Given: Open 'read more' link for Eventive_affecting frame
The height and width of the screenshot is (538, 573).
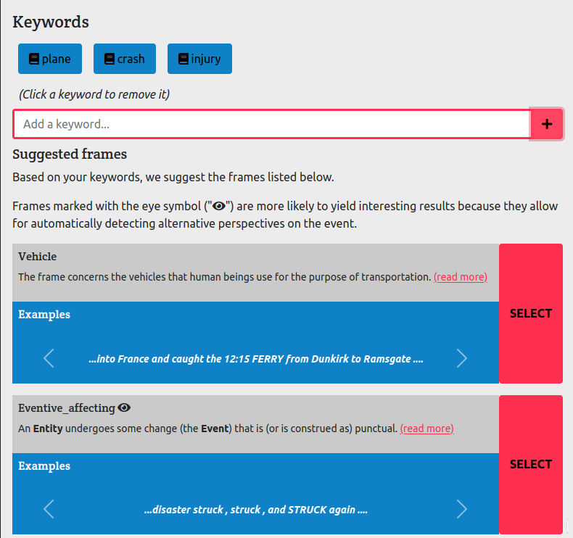Looking at the screenshot, I should 426,429.
